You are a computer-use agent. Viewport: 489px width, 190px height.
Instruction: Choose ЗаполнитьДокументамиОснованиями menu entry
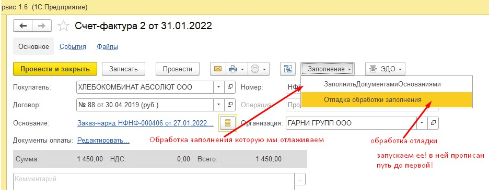pos(387,84)
